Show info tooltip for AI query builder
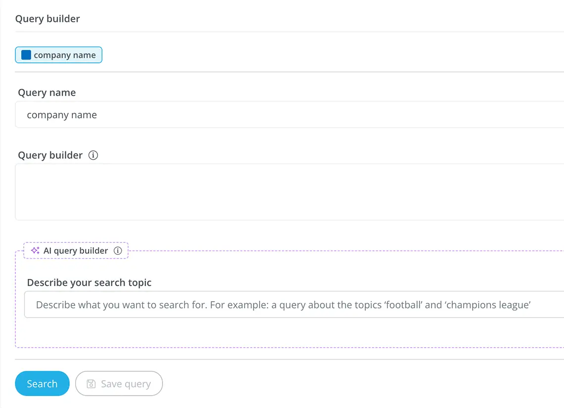Image resolution: width=564 pixels, height=408 pixels. coord(118,251)
